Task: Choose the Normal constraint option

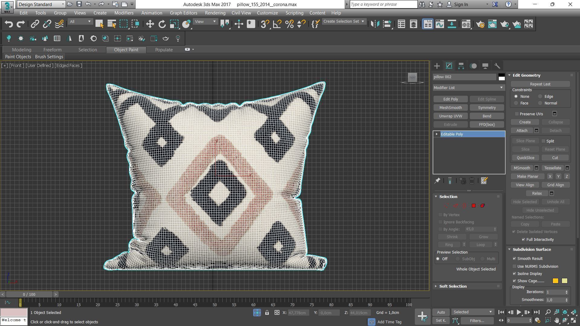Action: (x=540, y=103)
